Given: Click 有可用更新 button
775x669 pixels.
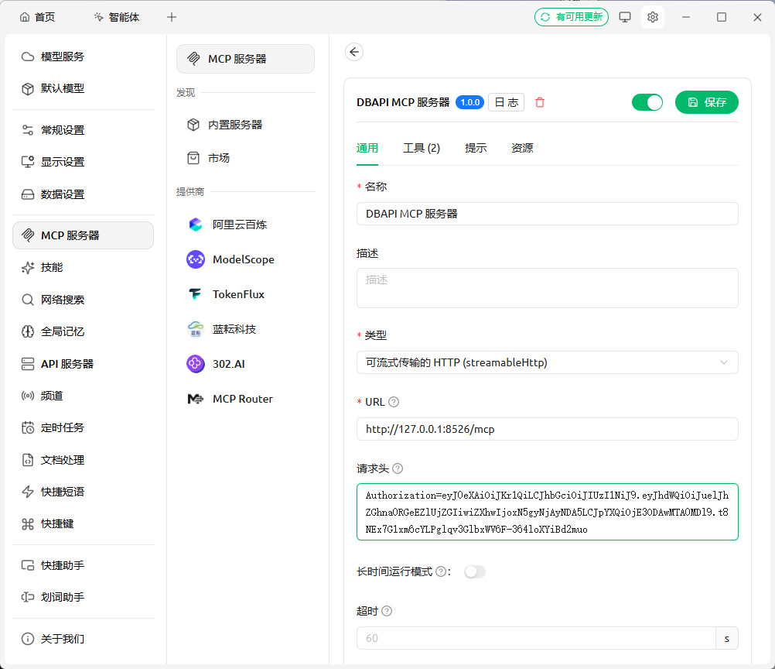Looking at the screenshot, I should pos(572,17).
